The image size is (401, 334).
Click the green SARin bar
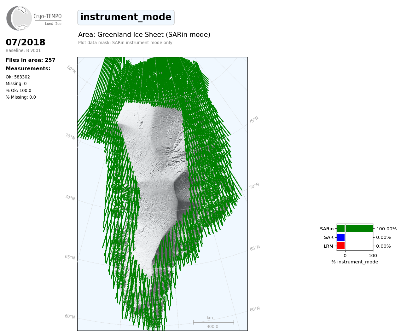click(355, 228)
